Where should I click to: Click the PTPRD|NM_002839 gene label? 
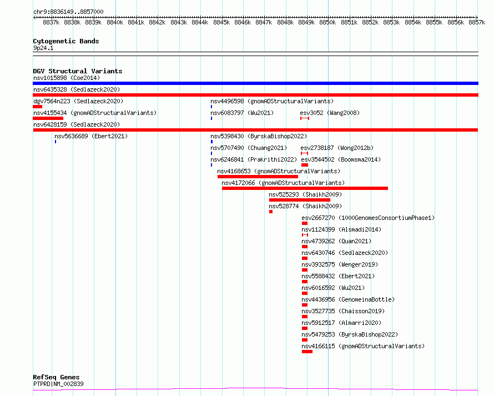58,384
